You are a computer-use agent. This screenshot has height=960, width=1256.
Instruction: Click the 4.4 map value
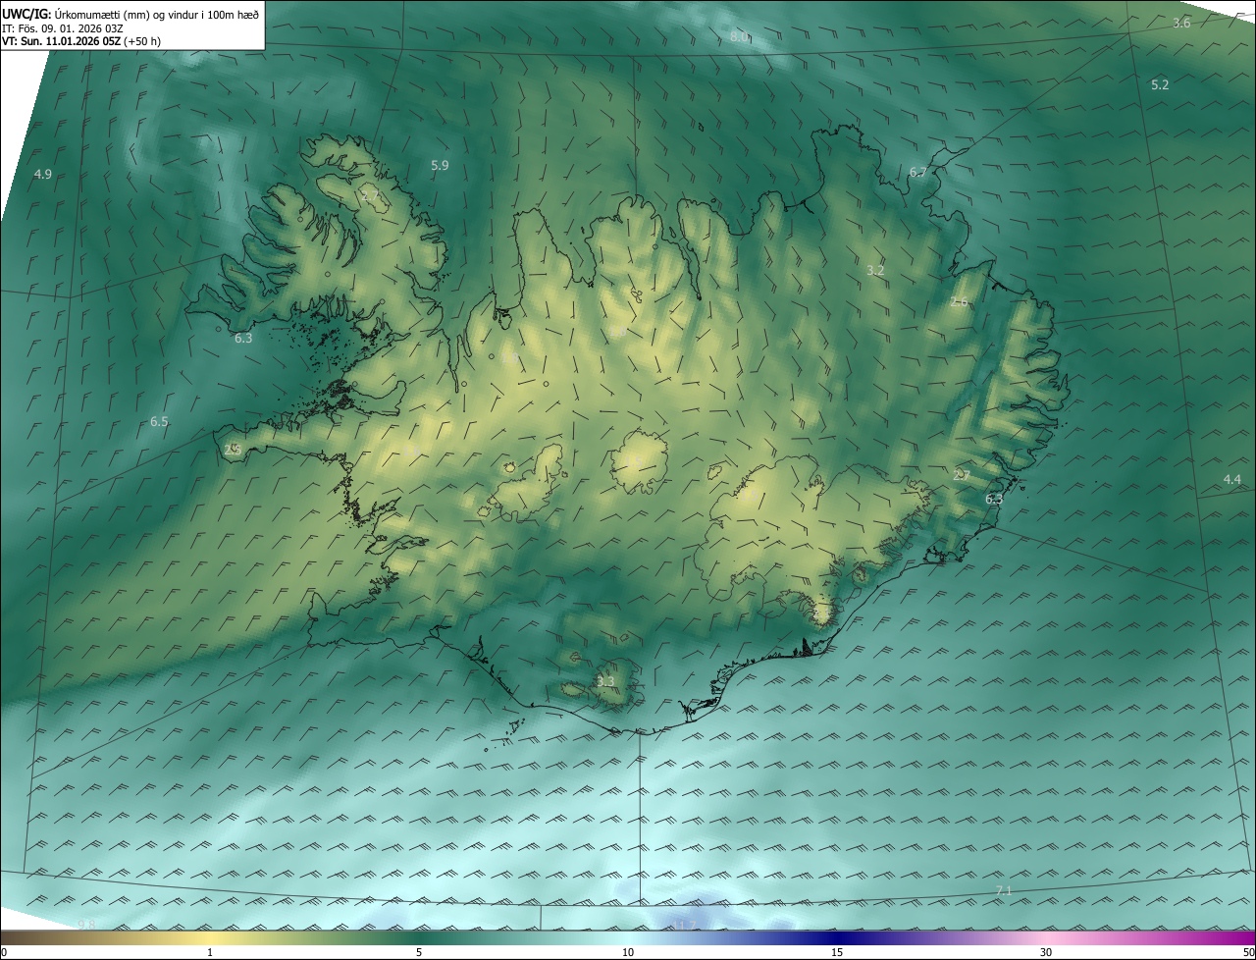1231,480
